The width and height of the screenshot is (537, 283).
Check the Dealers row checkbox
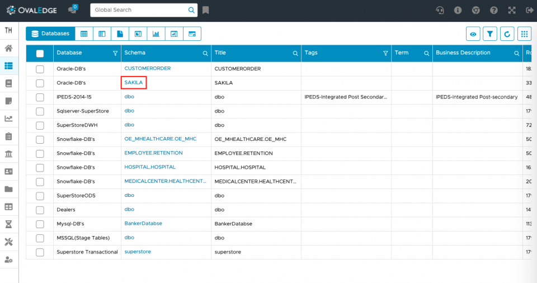tap(40, 210)
